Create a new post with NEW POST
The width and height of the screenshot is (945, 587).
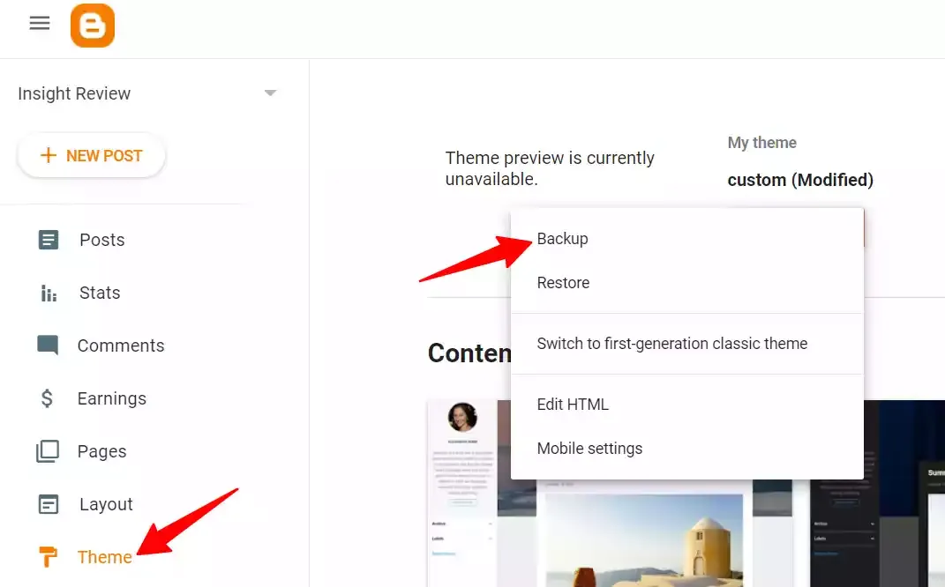click(91, 155)
